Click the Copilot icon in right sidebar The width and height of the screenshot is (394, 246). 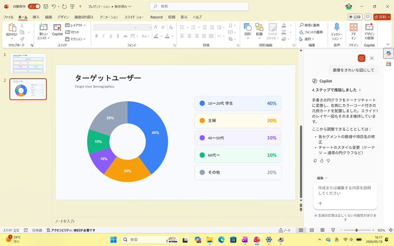[x=389, y=53]
